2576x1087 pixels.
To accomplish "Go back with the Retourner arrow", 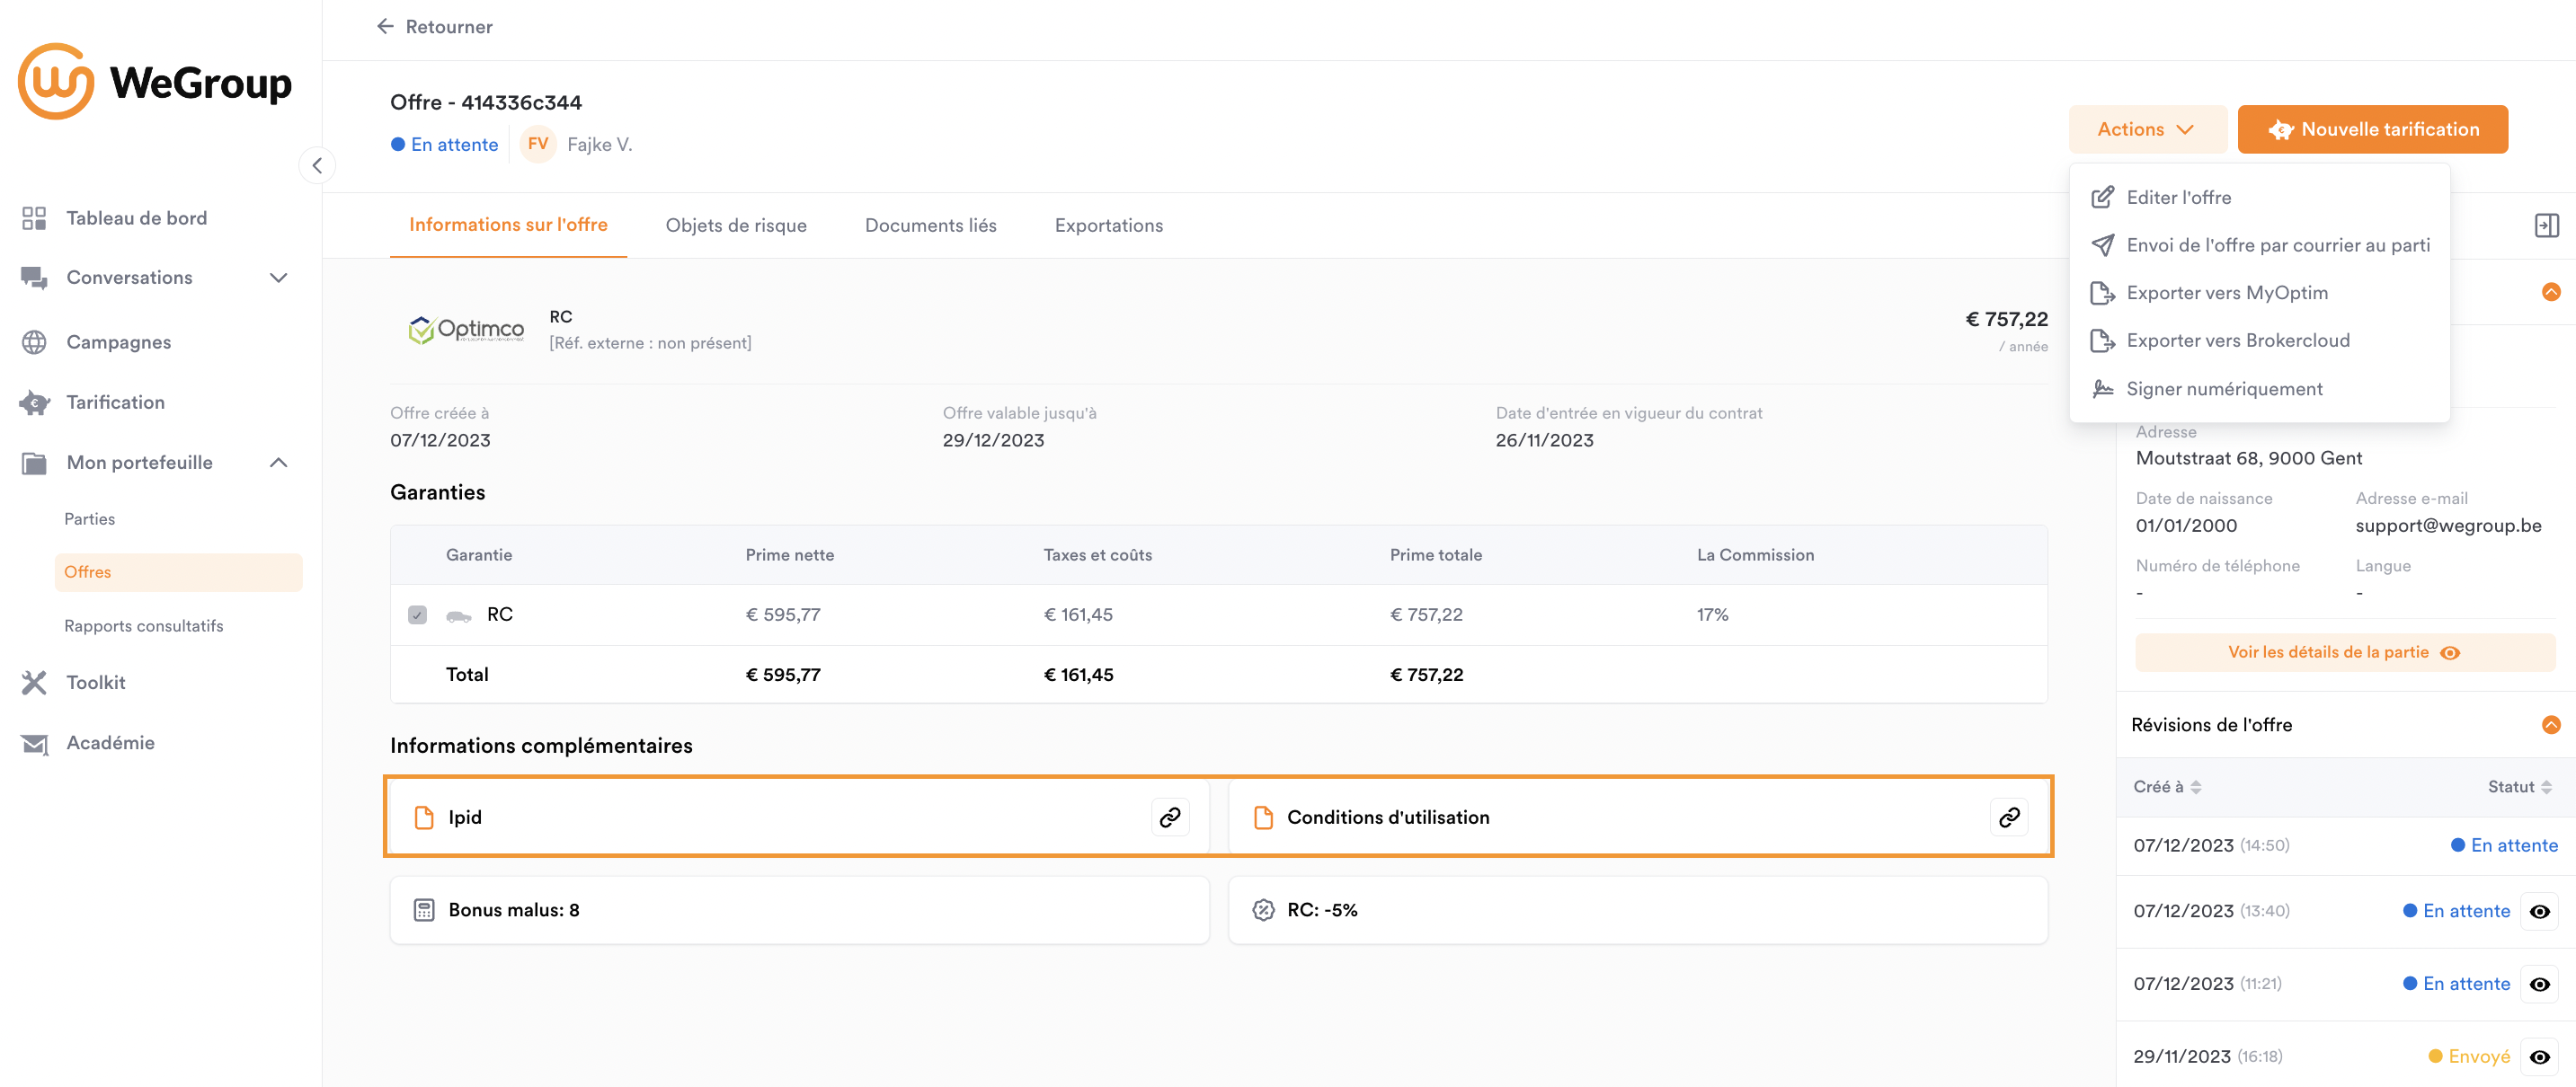I will pyautogui.click(x=385, y=26).
